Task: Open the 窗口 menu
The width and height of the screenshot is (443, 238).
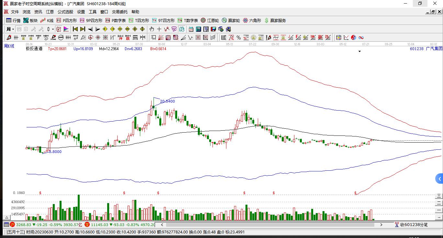Action: point(104,12)
